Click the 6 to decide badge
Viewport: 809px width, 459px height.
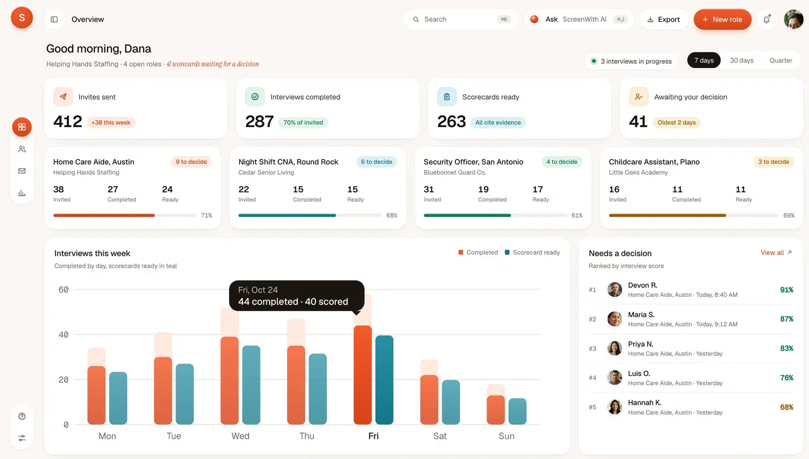(376, 162)
